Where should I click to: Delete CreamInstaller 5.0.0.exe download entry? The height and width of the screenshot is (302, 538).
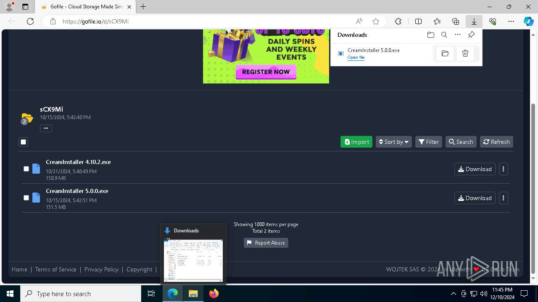465,53
